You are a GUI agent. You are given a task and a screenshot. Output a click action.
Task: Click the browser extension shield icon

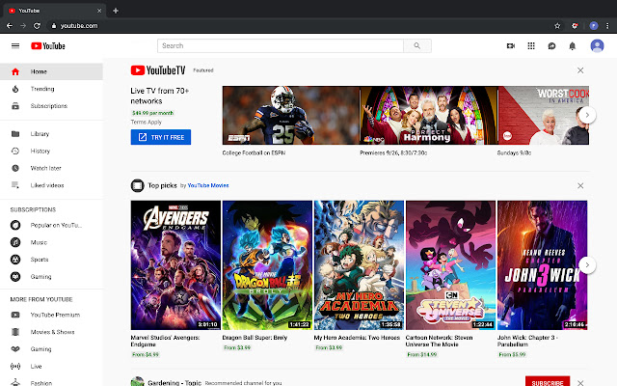tap(575, 26)
